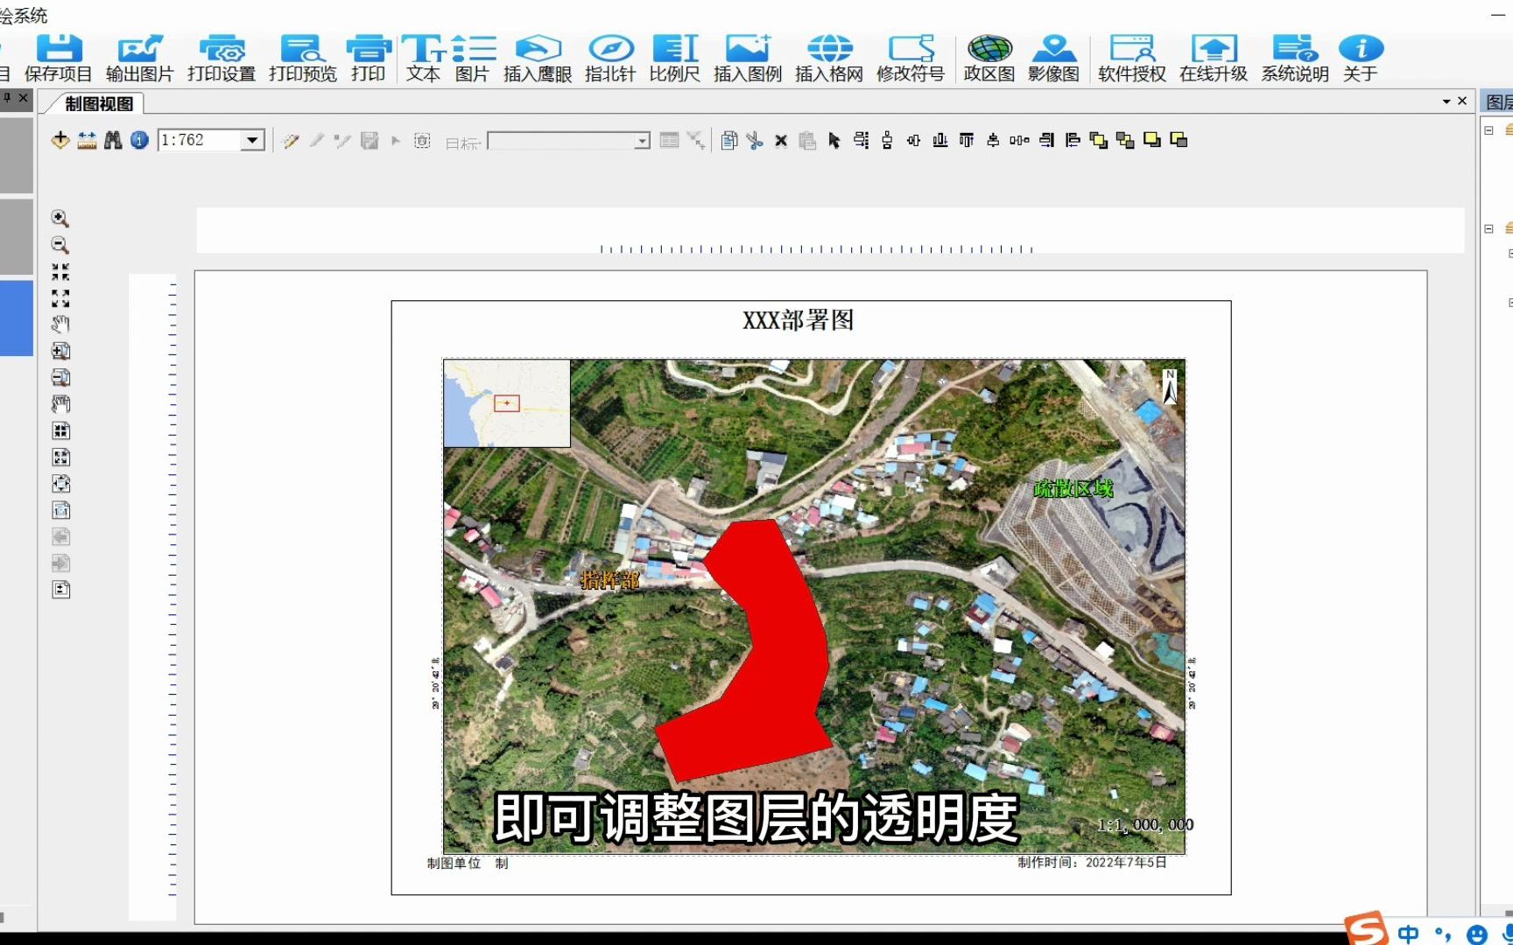Click the 制图单位 footer text

tap(454, 864)
